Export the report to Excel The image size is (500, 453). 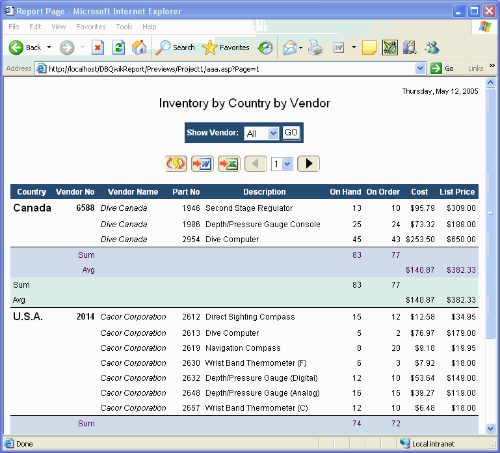point(229,164)
